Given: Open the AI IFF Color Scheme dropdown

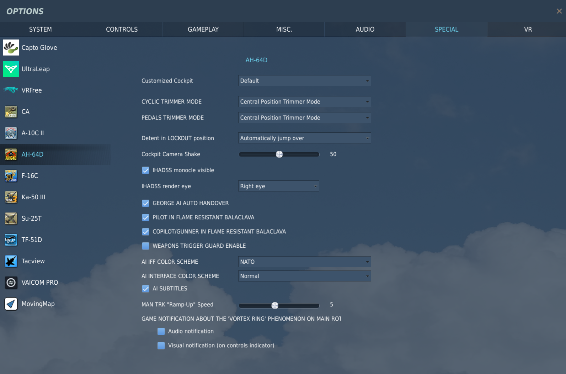Looking at the screenshot, I should tap(304, 262).
